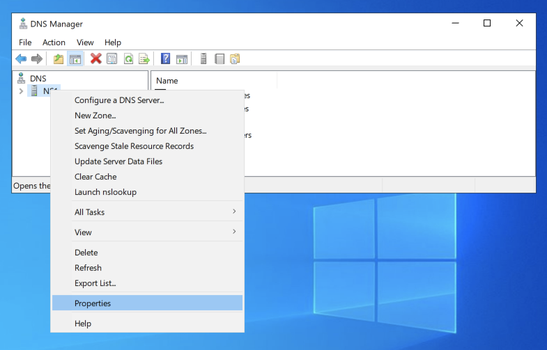Image resolution: width=547 pixels, height=350 pixels.
Task: Click the Refresh toolbar icon
Action: click(x=128, y=59)
